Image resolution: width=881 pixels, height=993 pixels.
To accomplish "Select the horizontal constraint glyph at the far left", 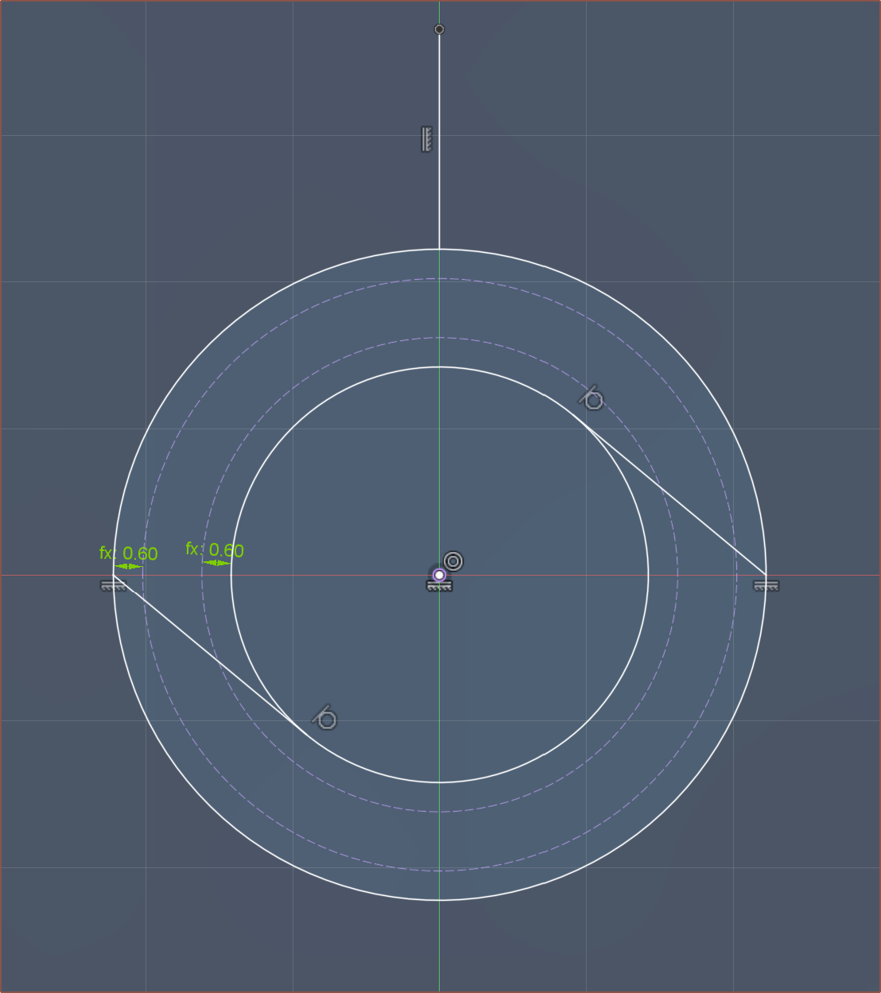I will point(113,586).
